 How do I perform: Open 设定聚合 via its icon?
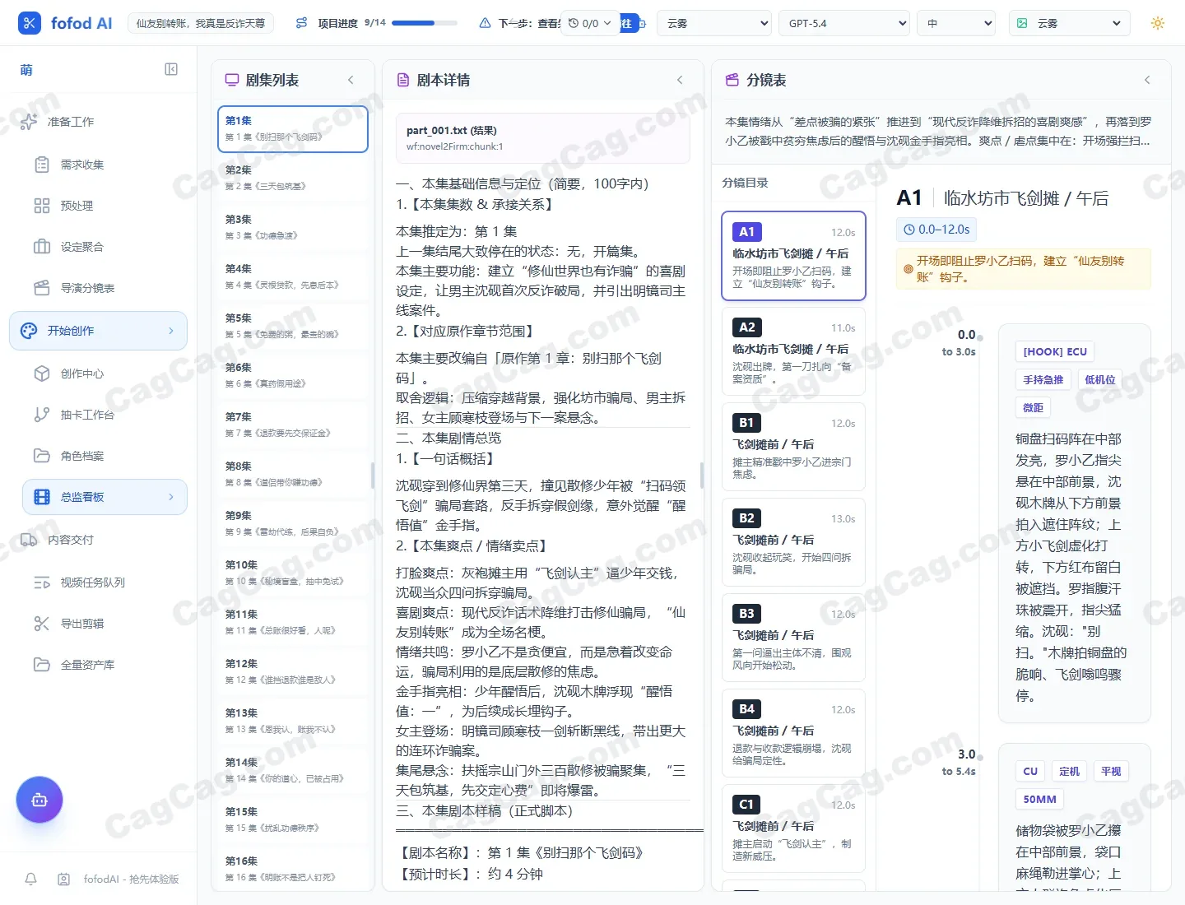[42, 247]
